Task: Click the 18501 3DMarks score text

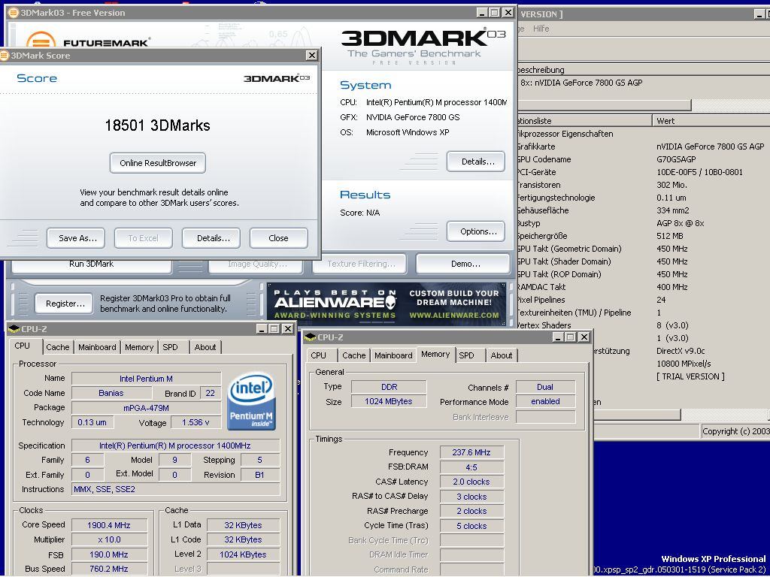Action: point(158,125)
